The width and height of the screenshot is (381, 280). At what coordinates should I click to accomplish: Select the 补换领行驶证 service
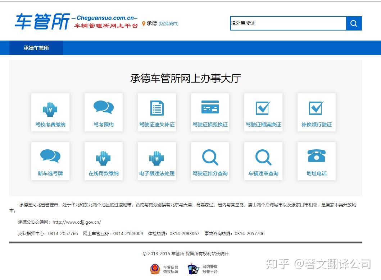click(x=316, y=112)
